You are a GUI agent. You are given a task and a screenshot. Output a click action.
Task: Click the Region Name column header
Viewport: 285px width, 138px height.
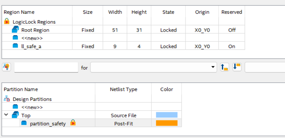(19, 12)
